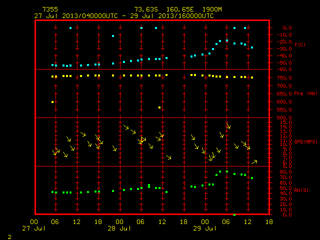The width and height of the screenshot is (320, 240).
Task: Select the 73.63S latitude text
Action: tap(146, 9)
